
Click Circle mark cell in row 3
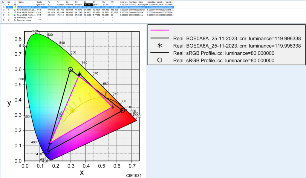(141, 15)
